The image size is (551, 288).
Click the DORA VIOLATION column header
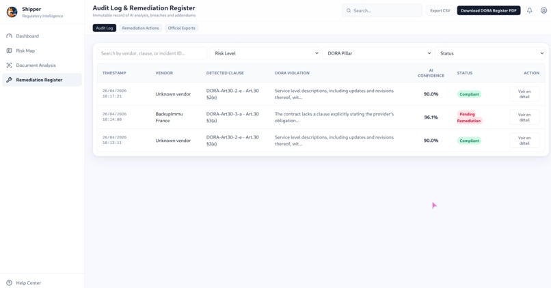pos(292,73)
